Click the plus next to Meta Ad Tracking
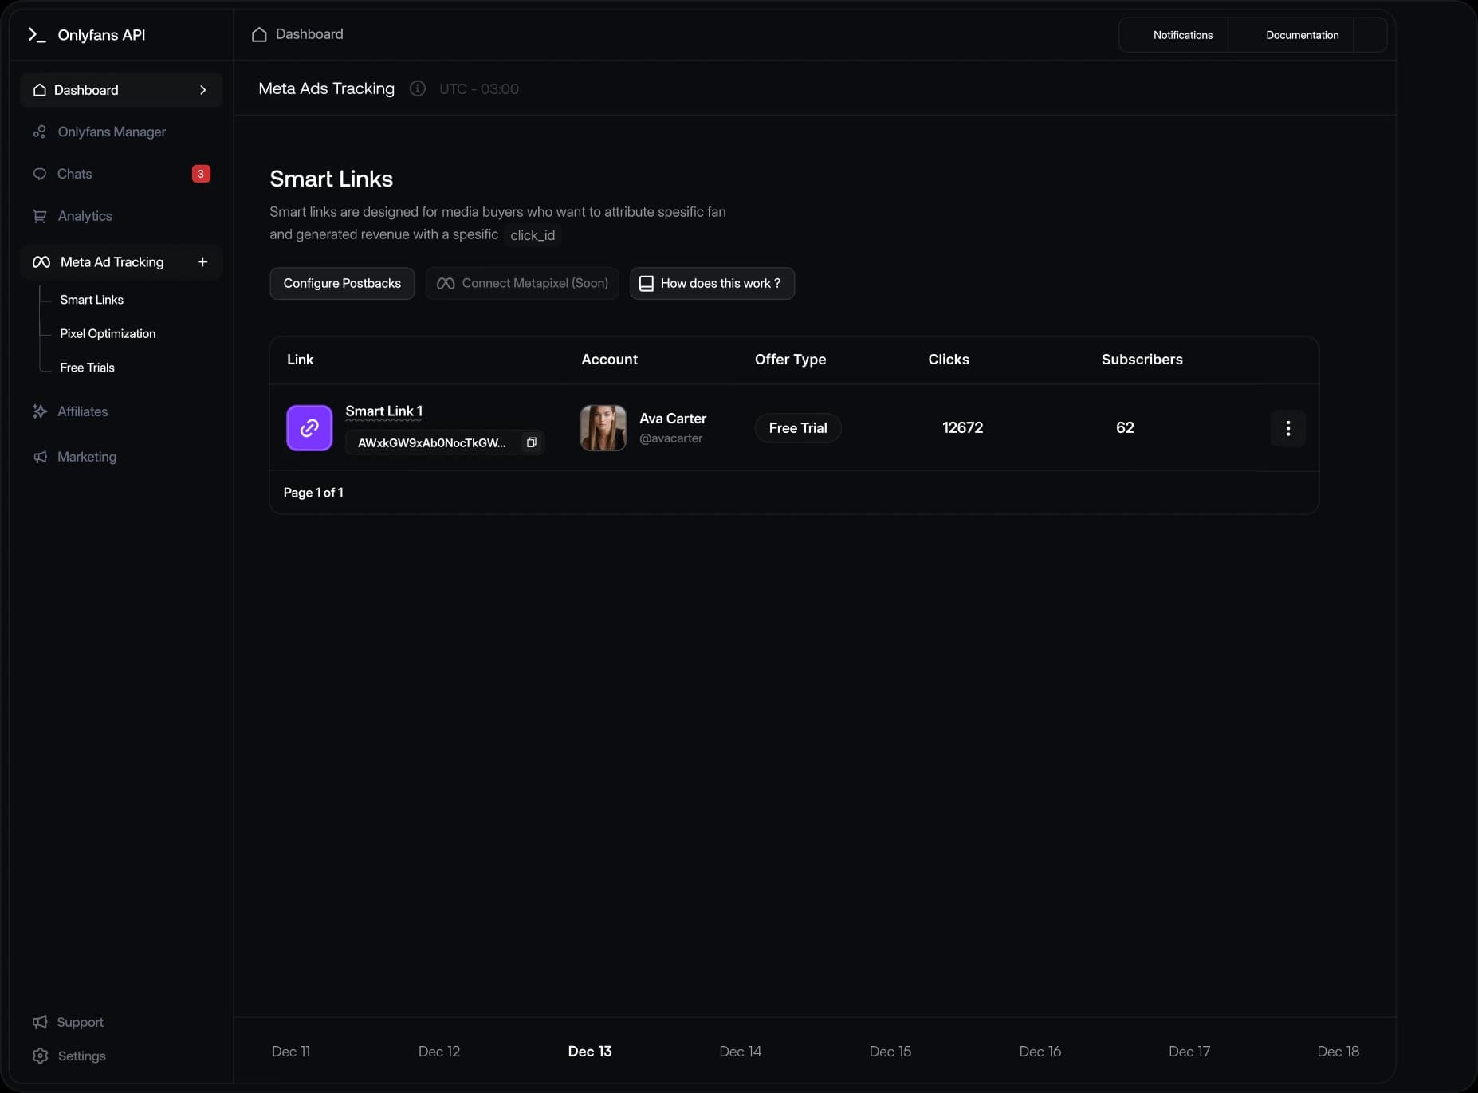This screenshot has width=1478, height=1093. coord(202,262)
